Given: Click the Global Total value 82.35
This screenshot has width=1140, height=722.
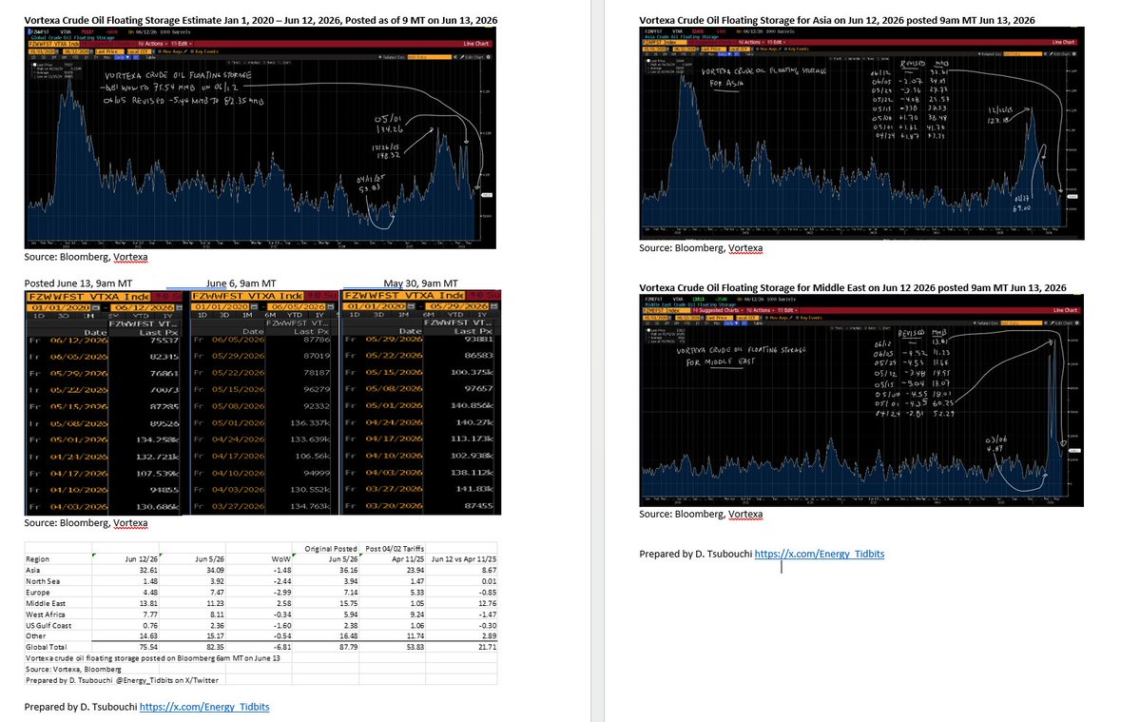Looking at the screenshot, I should tap(215, 647).
